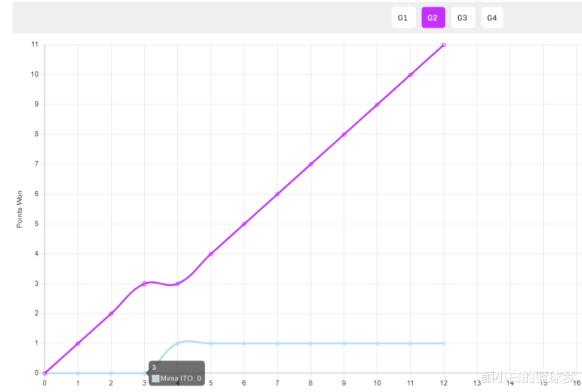Click light blue point at rally 1
582x392 pixels.
tap(78, 373)
